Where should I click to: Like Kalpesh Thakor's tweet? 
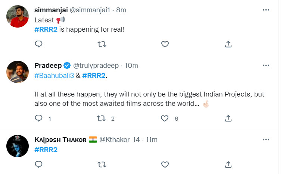coord(165,164)
